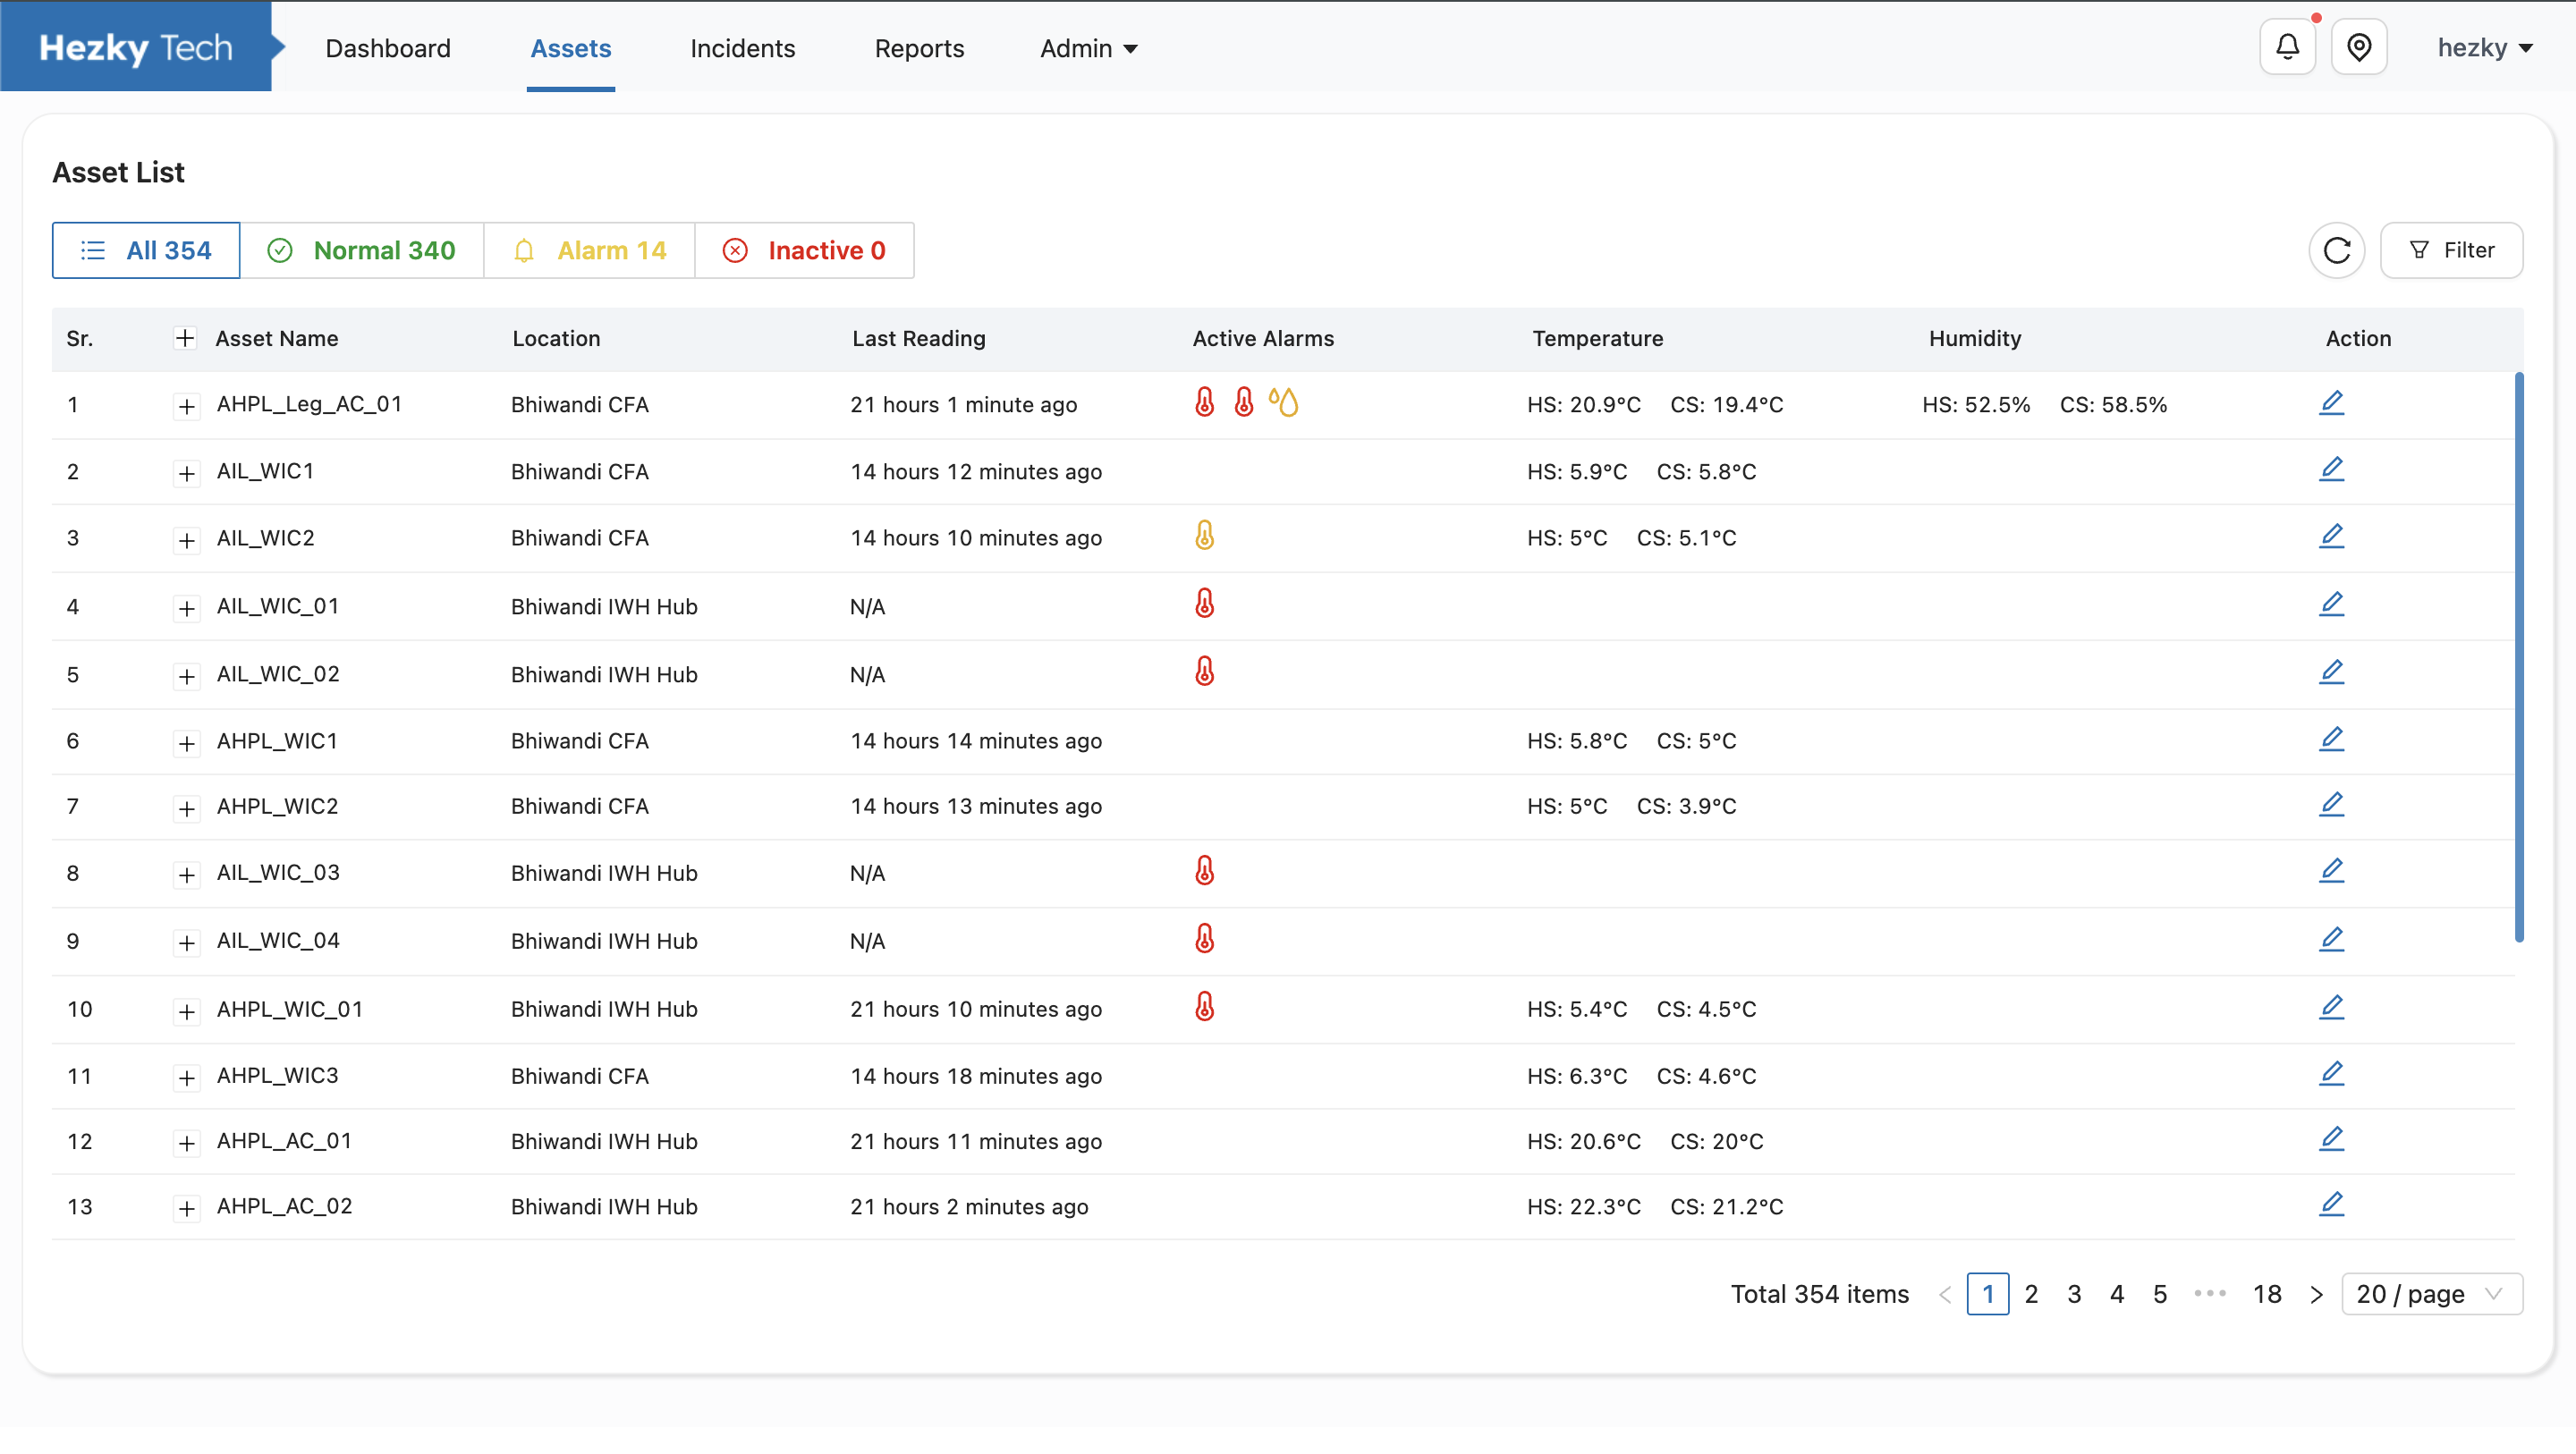Screen dimensions: 2576x1454
Task: Click yellow temperature alarm for AIL_WIC2
Action: click(1204, 536)
